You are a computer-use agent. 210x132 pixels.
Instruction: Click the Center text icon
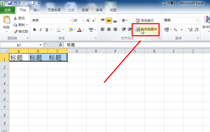109,29
